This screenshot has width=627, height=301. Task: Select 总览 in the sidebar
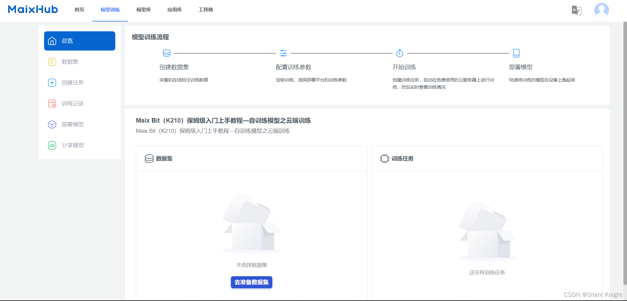tap(80, 41)
